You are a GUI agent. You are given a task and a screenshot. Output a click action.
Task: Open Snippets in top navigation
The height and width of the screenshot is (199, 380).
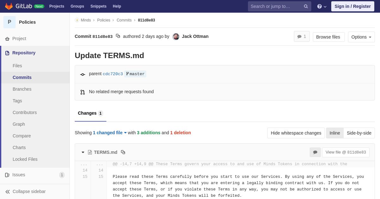pyautogui.click(x=98, y=6)
